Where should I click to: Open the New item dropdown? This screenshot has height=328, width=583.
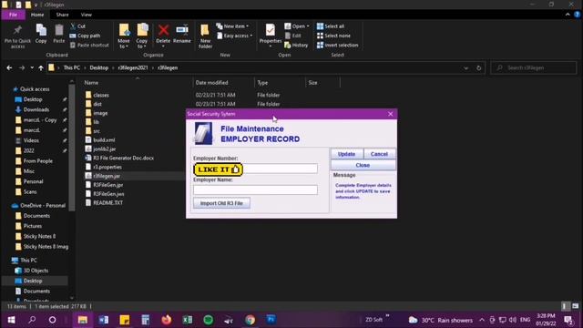pyautogui.click(x=232, y=26)
